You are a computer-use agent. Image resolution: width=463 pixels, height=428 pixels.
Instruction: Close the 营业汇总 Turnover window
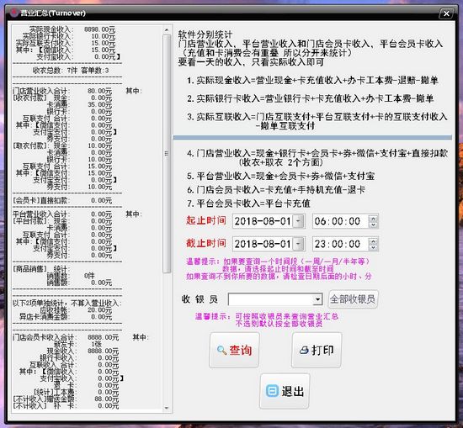pos(446,13)
